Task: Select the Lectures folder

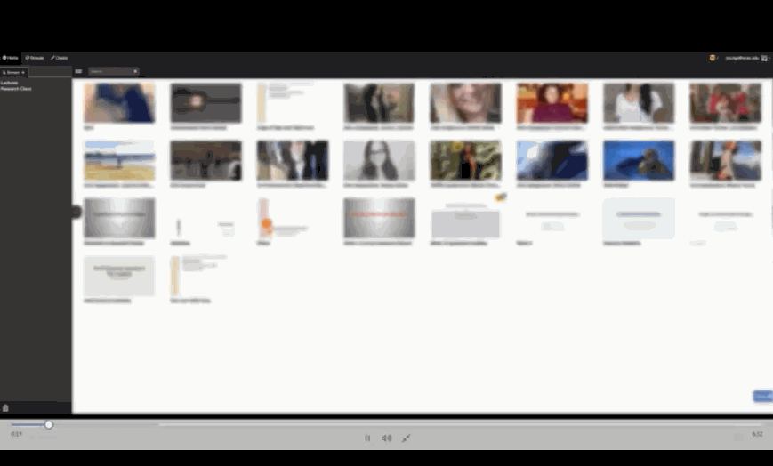Action: point(10,83)
